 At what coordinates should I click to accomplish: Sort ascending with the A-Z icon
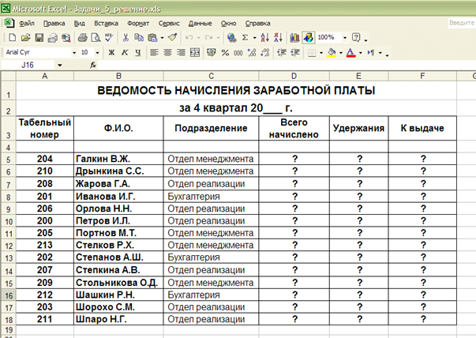(x=264, y=38)
